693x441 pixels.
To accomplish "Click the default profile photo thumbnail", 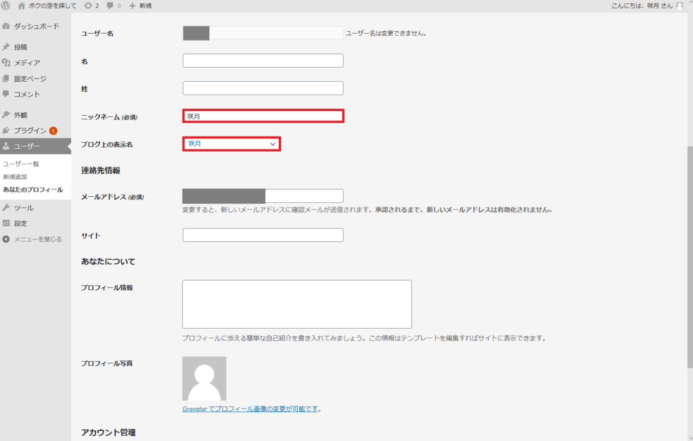I will pyautogui.click(x=204, y=379).
